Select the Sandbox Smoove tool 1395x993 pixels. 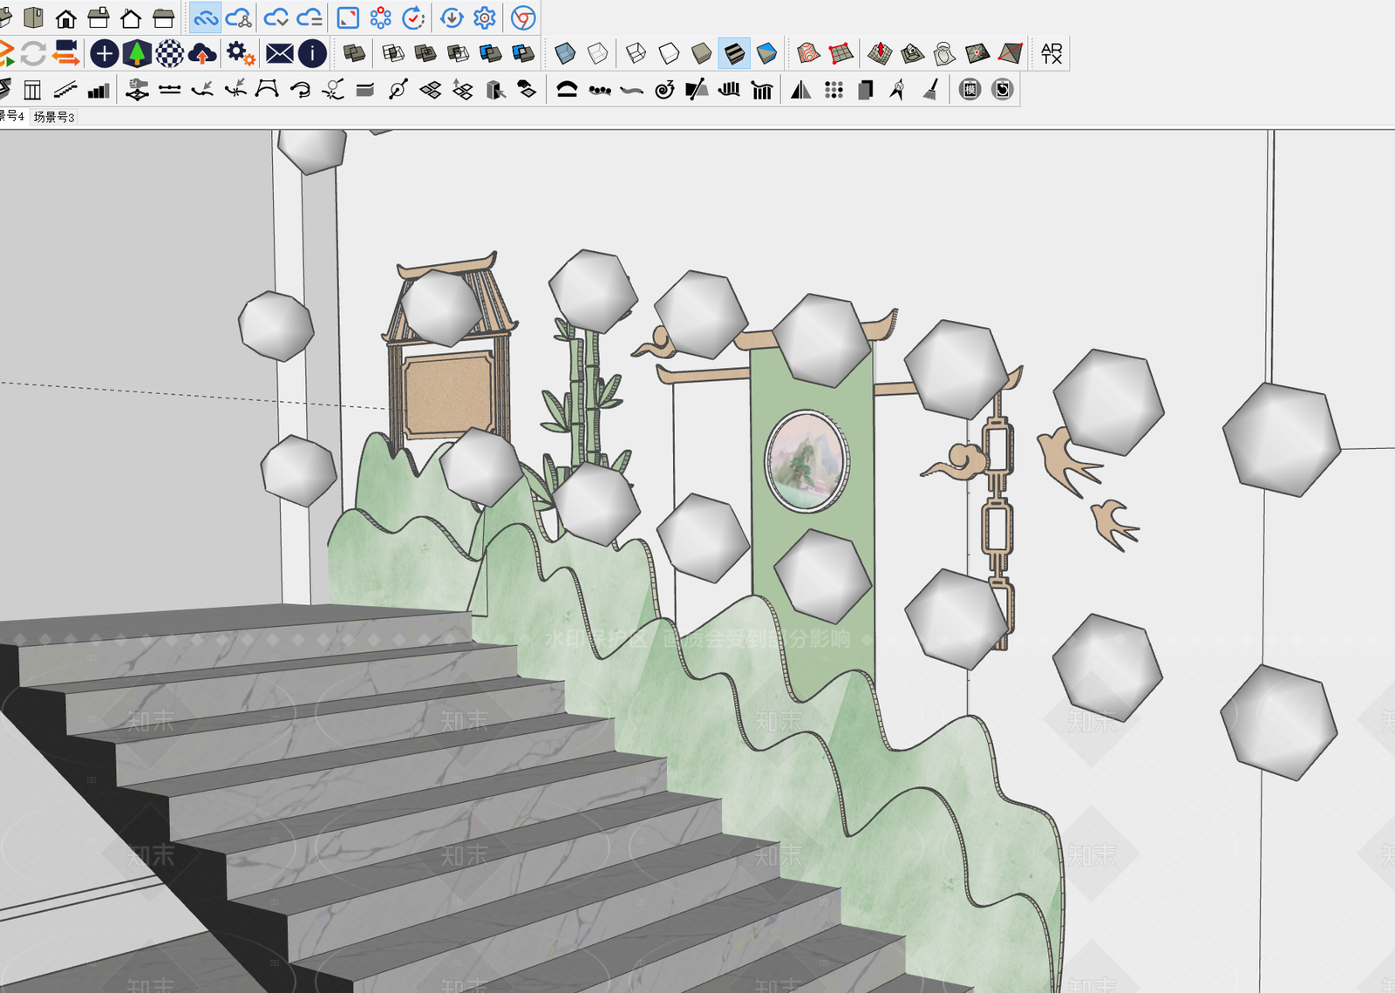880,53
